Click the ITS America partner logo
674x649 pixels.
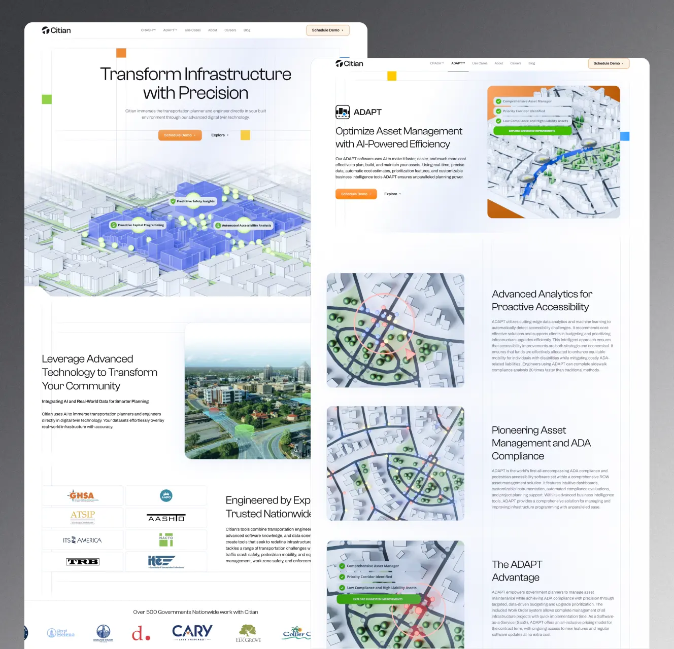tap(82, 540)
